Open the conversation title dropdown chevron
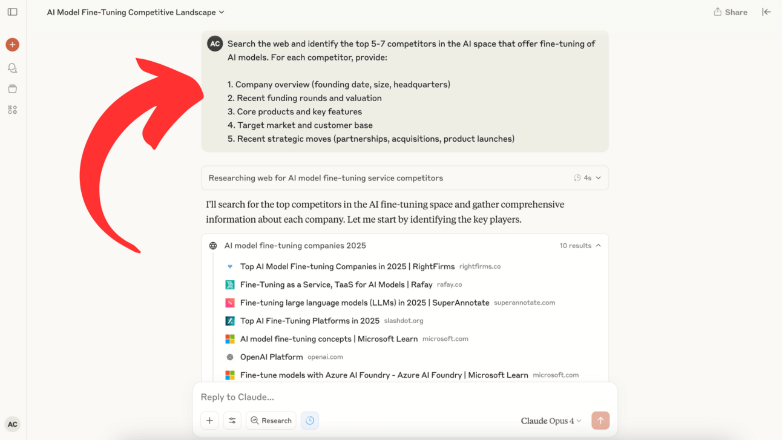Viewport: 782px width, 440px height. 222,12
